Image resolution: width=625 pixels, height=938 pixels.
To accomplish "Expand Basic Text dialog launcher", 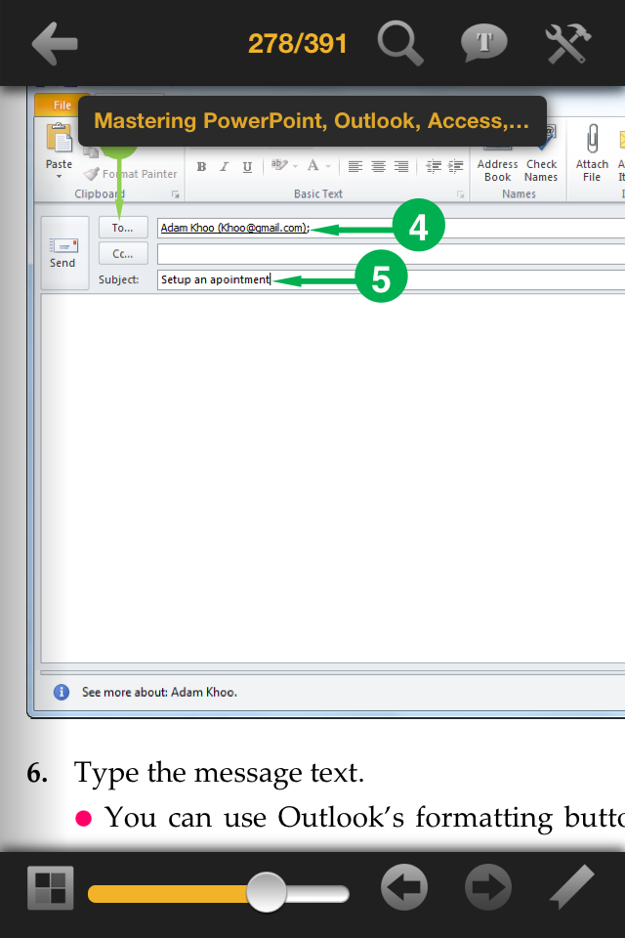I will (x=461, y=194).
